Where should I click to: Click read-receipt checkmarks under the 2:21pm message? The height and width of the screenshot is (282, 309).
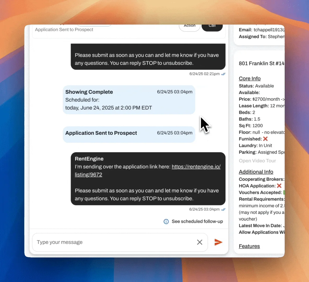[x=223, y=74]
